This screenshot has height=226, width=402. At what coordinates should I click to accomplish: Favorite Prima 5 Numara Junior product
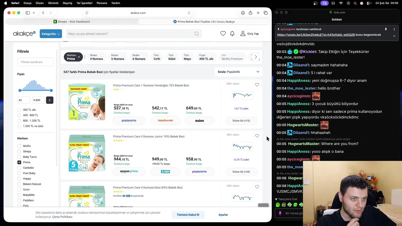257,136
